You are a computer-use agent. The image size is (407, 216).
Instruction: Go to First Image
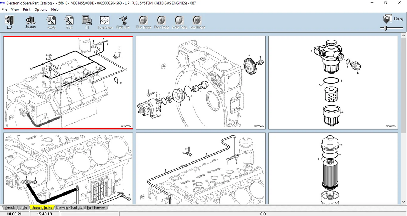[144, 22]
